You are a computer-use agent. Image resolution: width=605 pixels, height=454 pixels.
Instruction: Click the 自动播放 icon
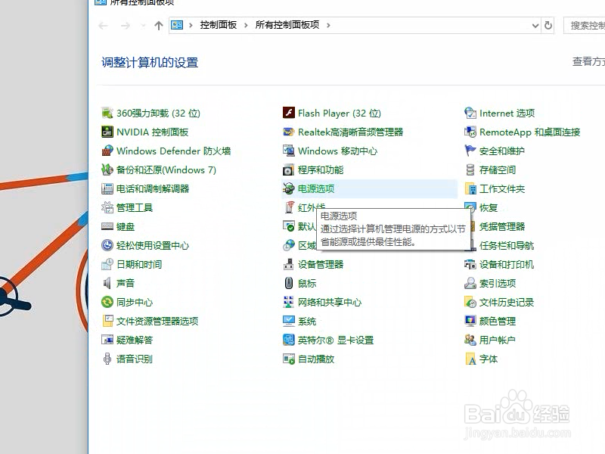(x=289, y=359)
